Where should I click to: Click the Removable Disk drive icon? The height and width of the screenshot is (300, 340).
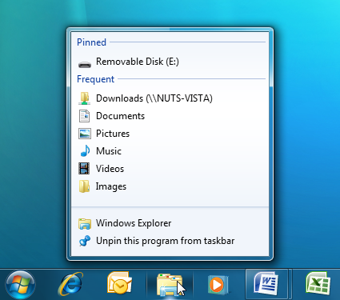pyautogui.click(x=85, y=64)
